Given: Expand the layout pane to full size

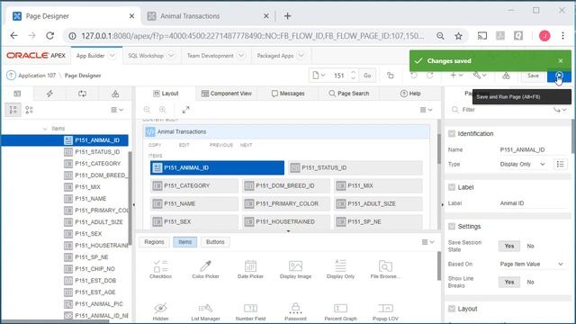Looking at the screenshot, I should [x=185, y=110].
